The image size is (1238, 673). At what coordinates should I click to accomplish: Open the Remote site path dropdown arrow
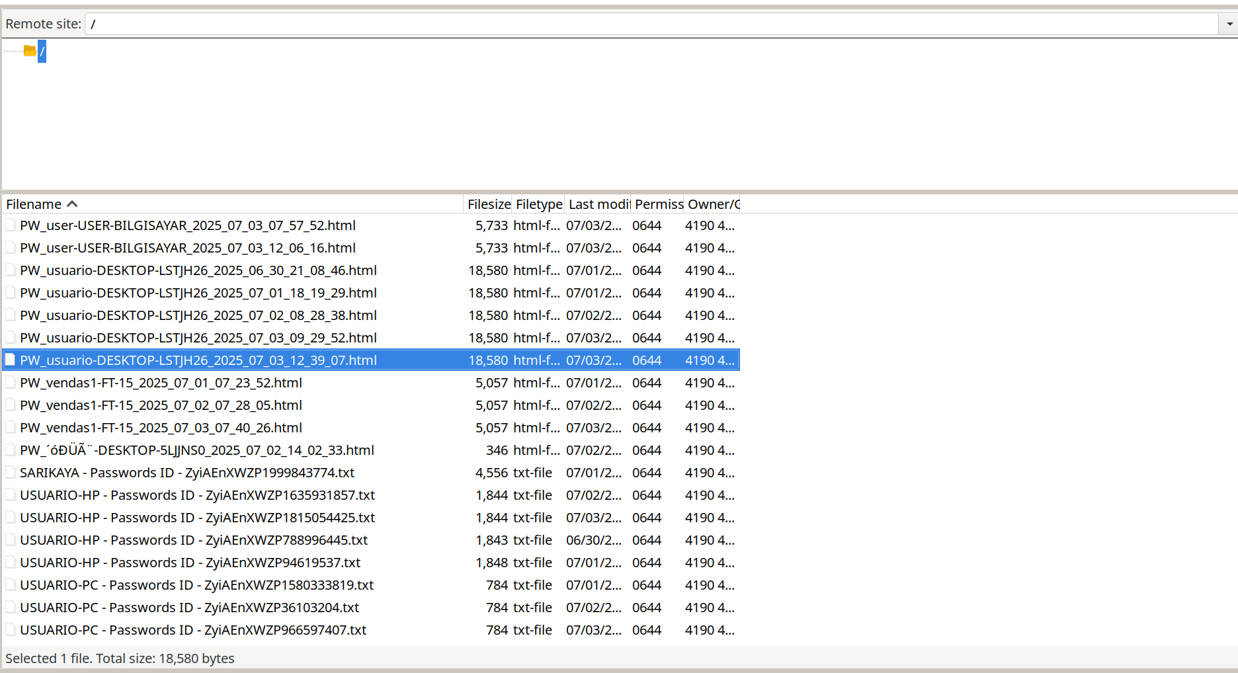1229,24
